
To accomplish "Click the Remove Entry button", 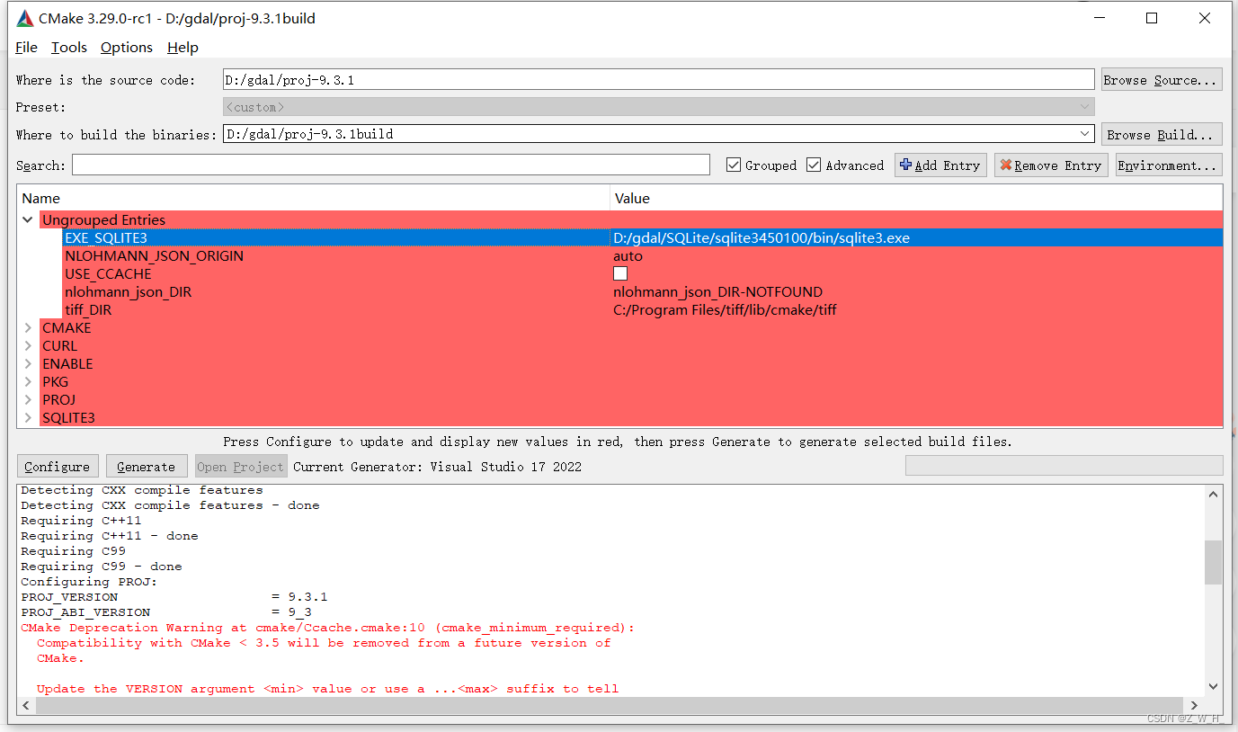I will [1051, 165].
